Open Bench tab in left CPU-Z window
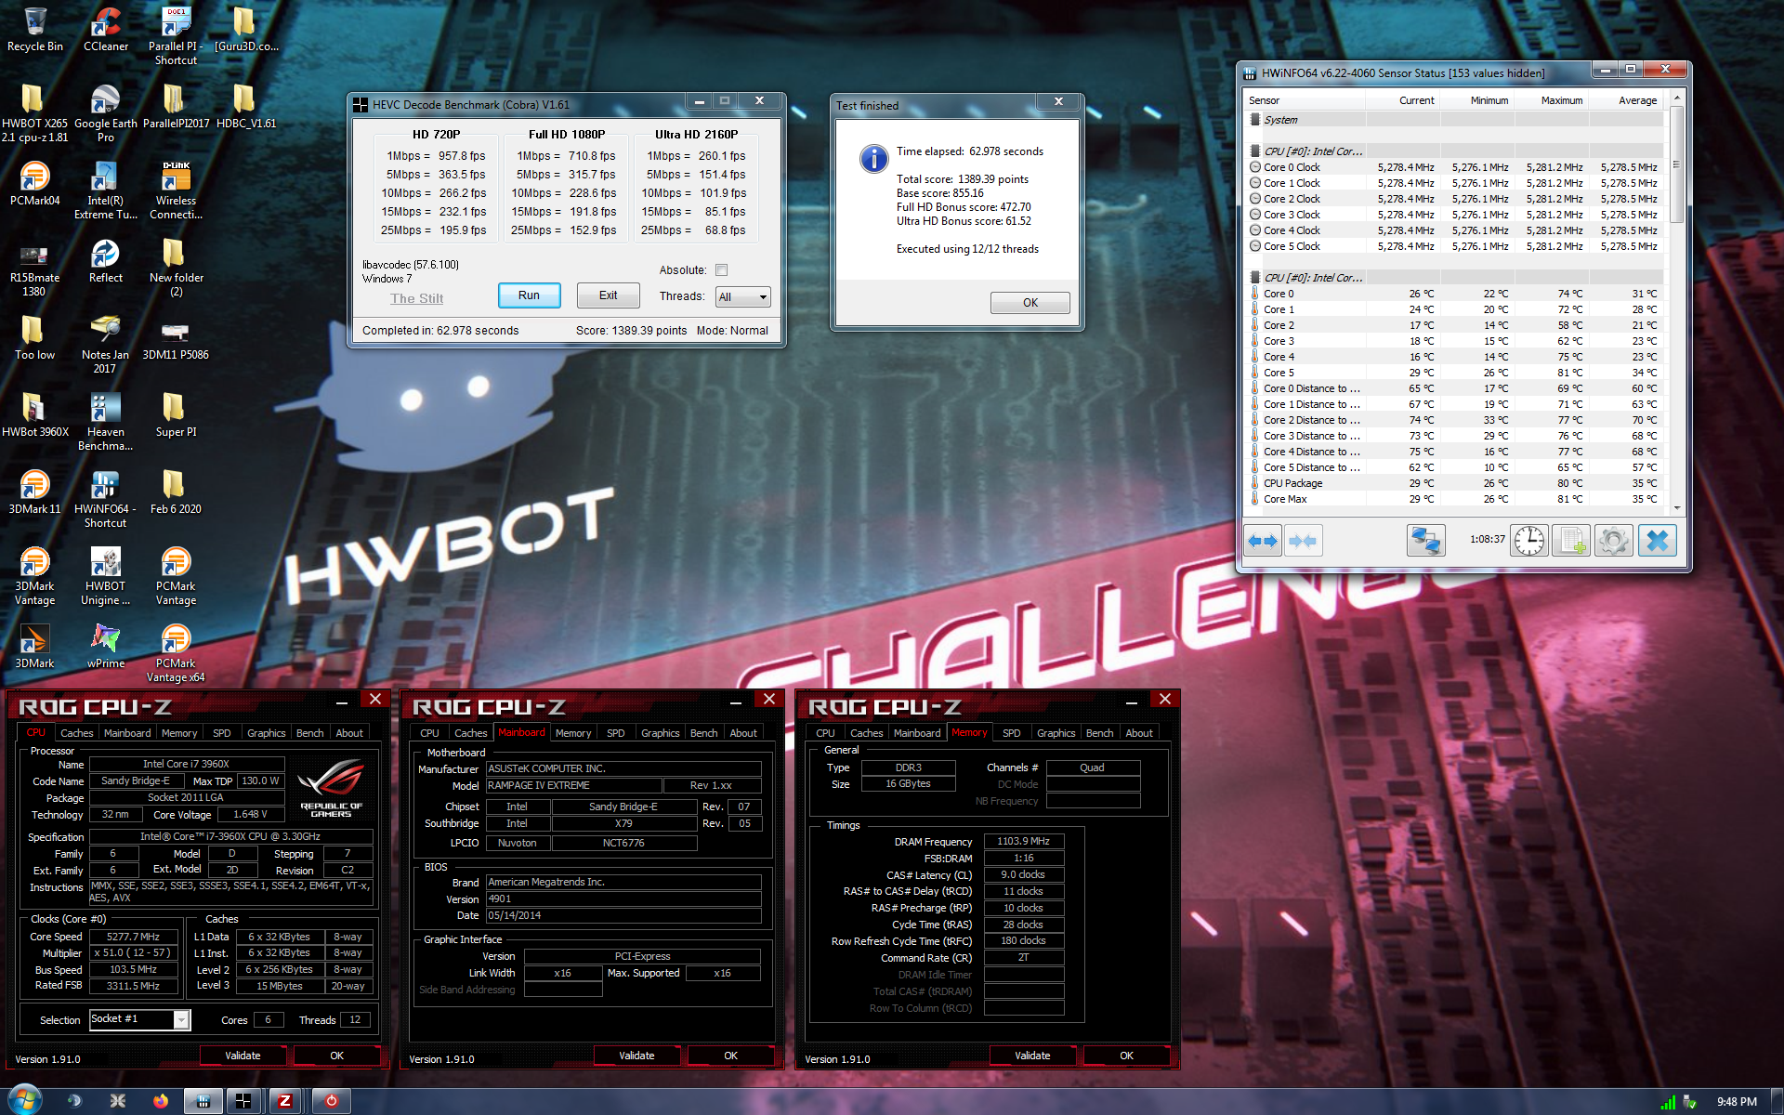The height and width of the screenshot is (1115, 1784). (x=310, y=733)
